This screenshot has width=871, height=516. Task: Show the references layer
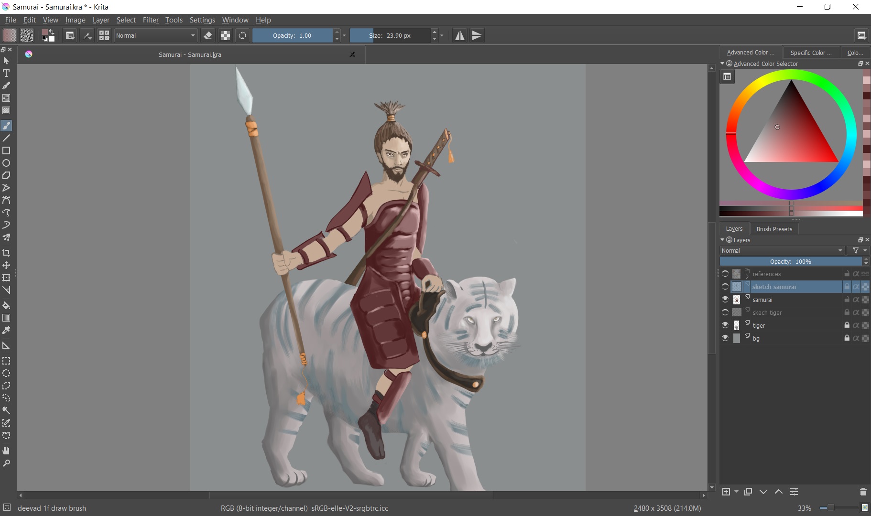725,274
